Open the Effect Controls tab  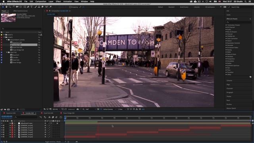[20, 11]
